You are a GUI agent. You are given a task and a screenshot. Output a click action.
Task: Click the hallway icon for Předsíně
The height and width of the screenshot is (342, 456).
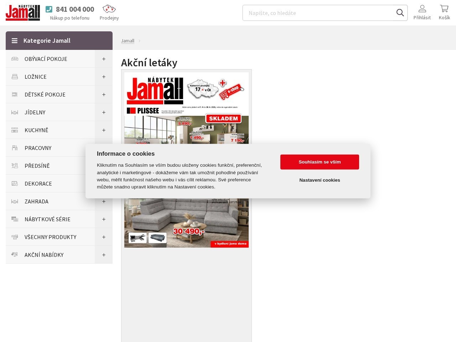(x=15, y=166)
